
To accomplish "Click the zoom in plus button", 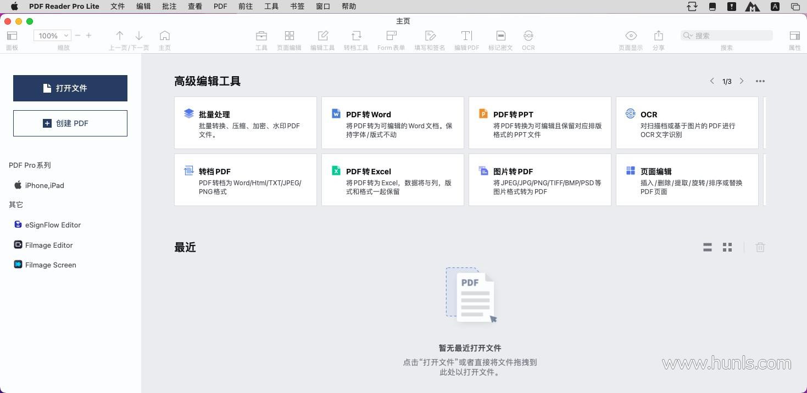I will click(x=88, y=36).
